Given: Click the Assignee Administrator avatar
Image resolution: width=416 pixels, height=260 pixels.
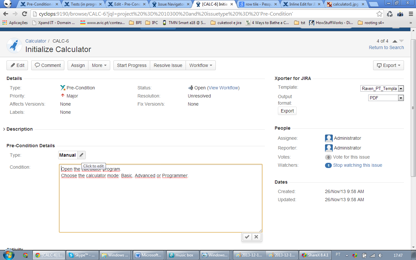Looking at the screenshot, I should [329, 138].
